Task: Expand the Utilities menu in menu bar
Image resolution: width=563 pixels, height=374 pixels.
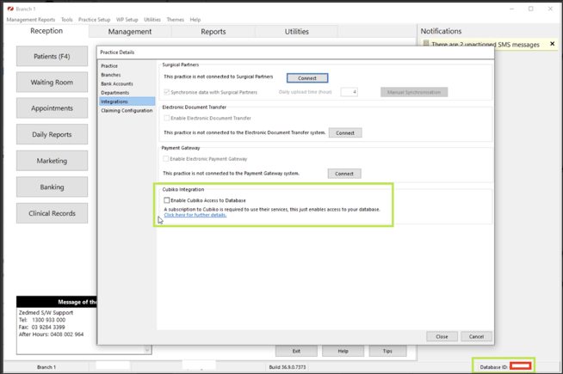Action: click(152, 20)
